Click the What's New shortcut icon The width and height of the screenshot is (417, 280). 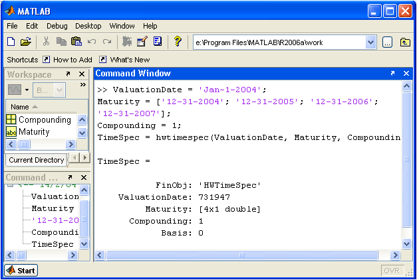click(x=103, y=60)
